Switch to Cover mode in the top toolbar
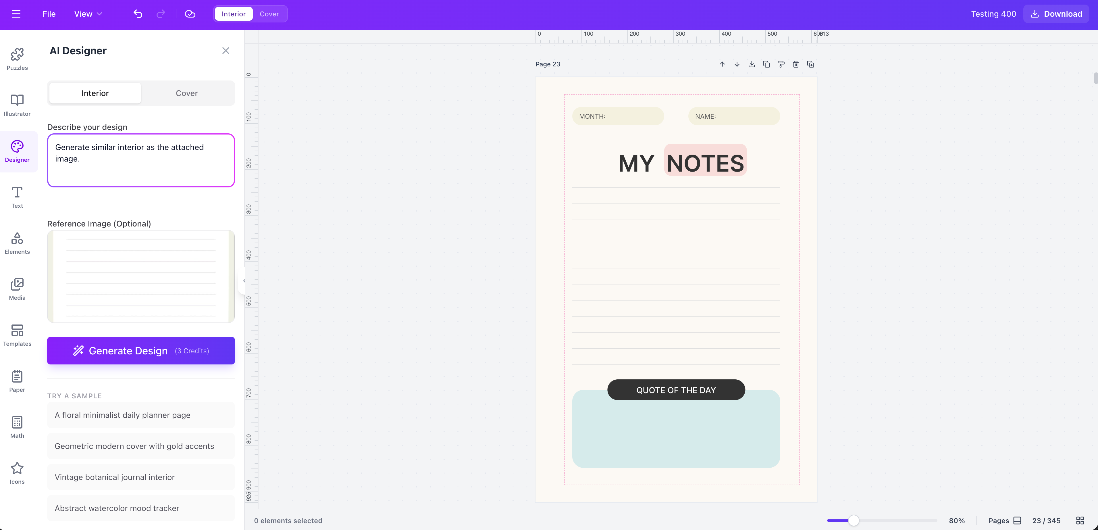 [x=269, y=14]
